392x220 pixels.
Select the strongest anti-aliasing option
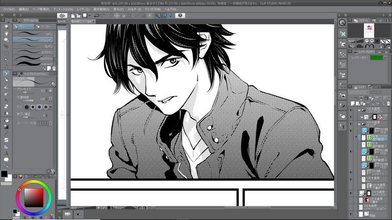pyautogui.click(x=46, y=107)
